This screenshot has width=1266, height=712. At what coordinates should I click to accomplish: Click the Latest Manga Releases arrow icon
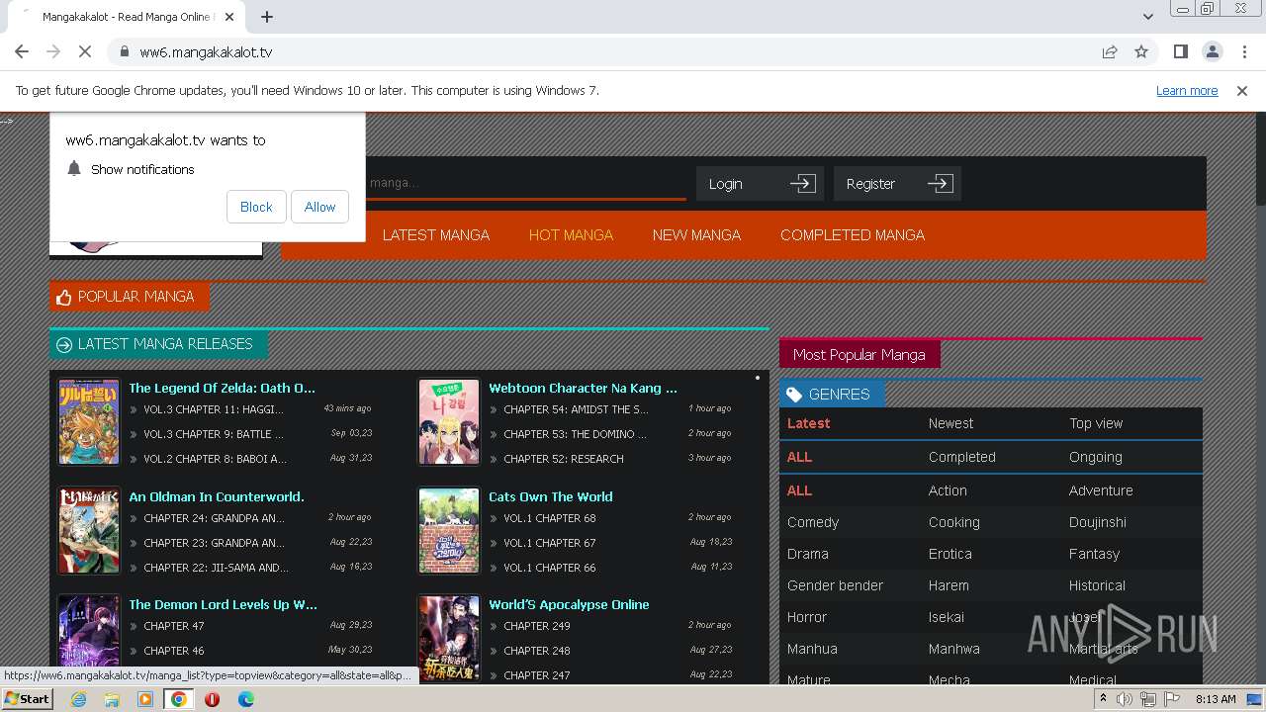64,344
